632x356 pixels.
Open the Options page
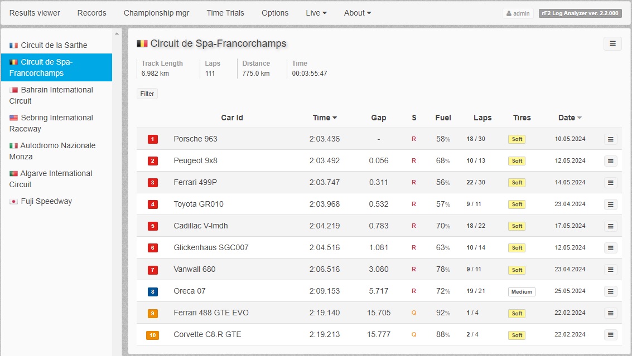tap(275, 13)
